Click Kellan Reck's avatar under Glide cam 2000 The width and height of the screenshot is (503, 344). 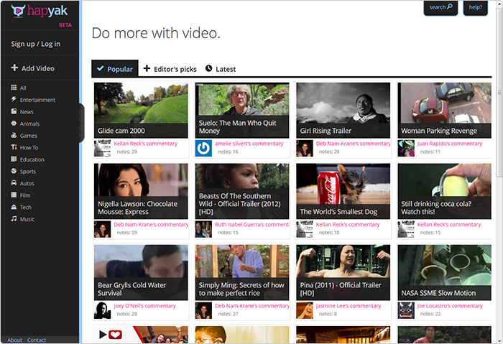(x=102, y=148)
